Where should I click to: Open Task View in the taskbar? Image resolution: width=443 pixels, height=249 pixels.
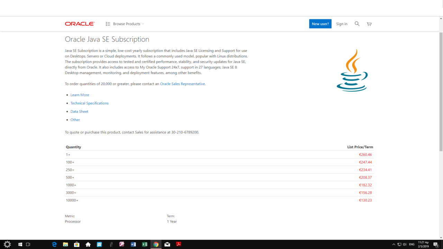pos(28,244)
